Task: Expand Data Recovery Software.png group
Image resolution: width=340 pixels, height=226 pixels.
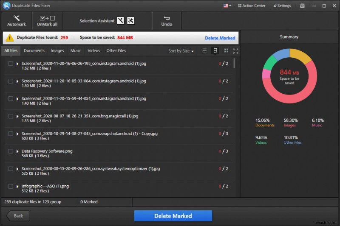Action: [x=17, y=151]
